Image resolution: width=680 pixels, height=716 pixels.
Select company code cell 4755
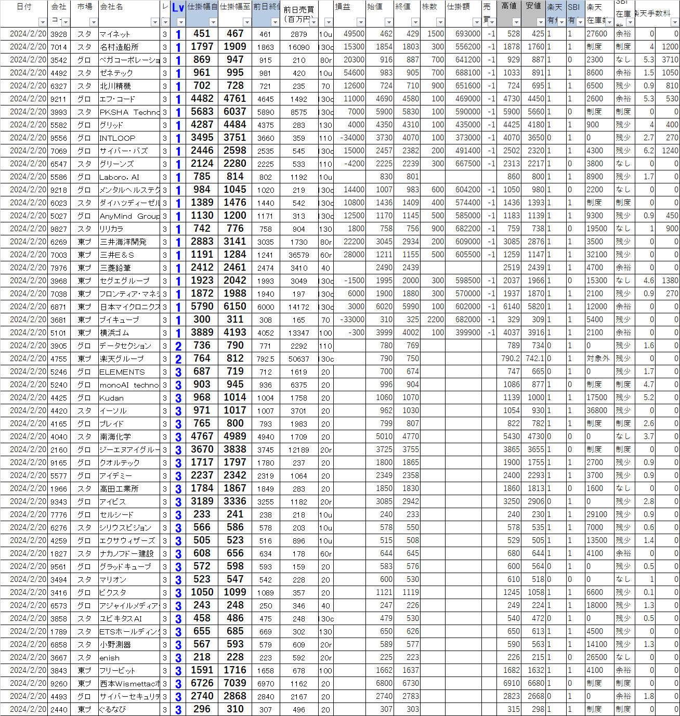(x=59, y=359)
